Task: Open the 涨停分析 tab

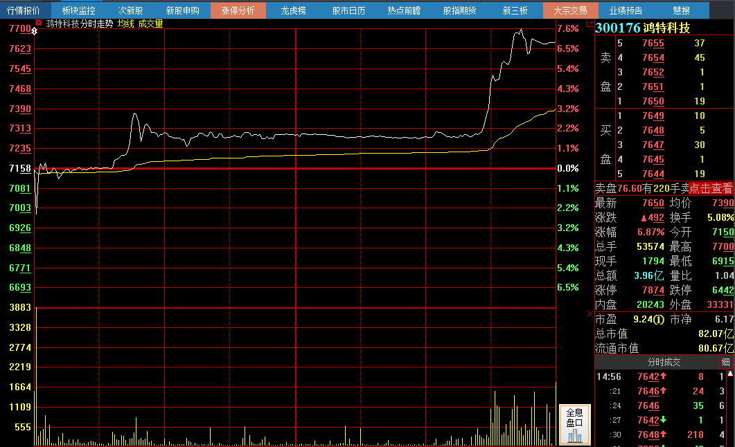Action: (x=238, y=10)
